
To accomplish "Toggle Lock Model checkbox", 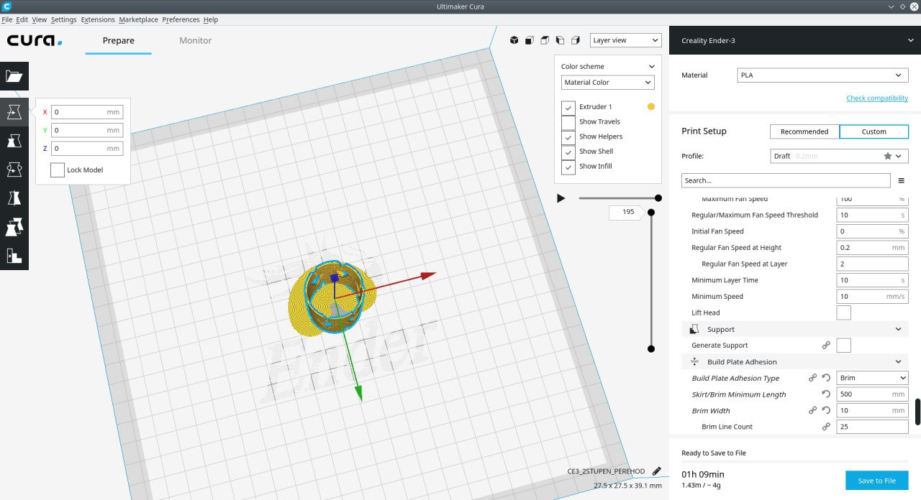I will coord(57,170).
